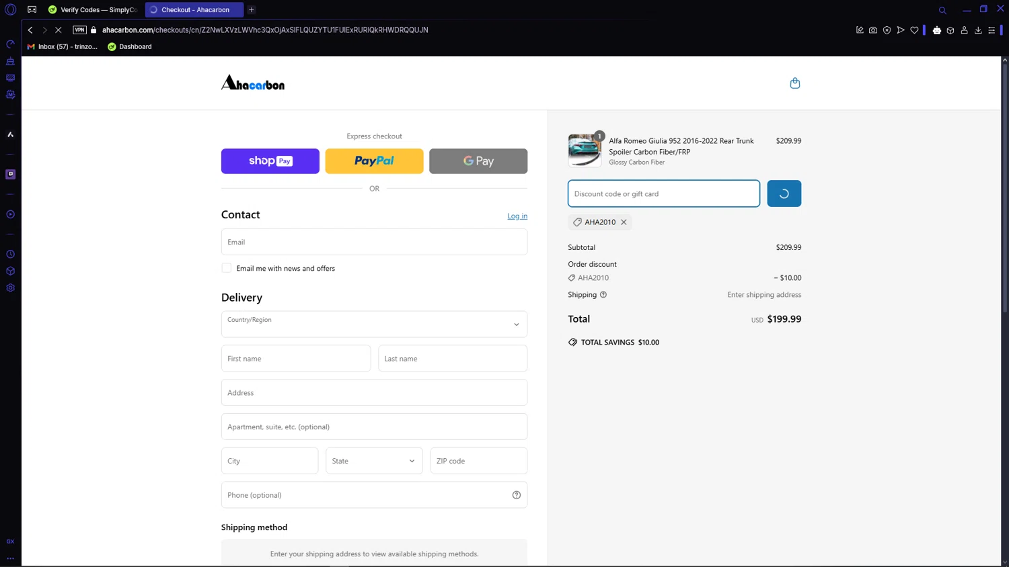Focus the Discount code or gift card field

click(664, 193)
